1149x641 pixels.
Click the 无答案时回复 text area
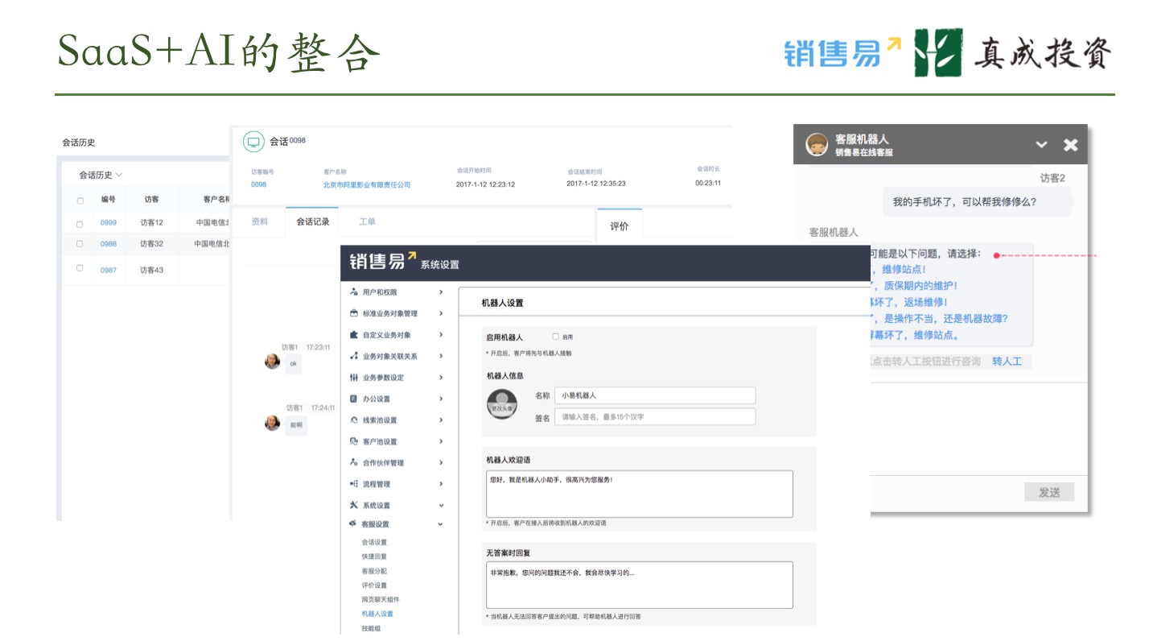tap(640, 585)
